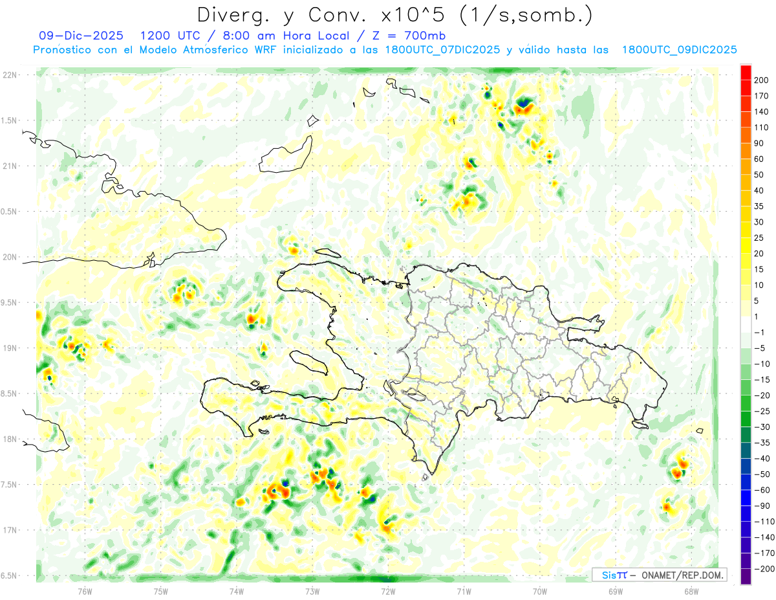Screen dimensions: 776x600
Task: Click the red swatch above the 200 mark
Action: pos(746,72)
